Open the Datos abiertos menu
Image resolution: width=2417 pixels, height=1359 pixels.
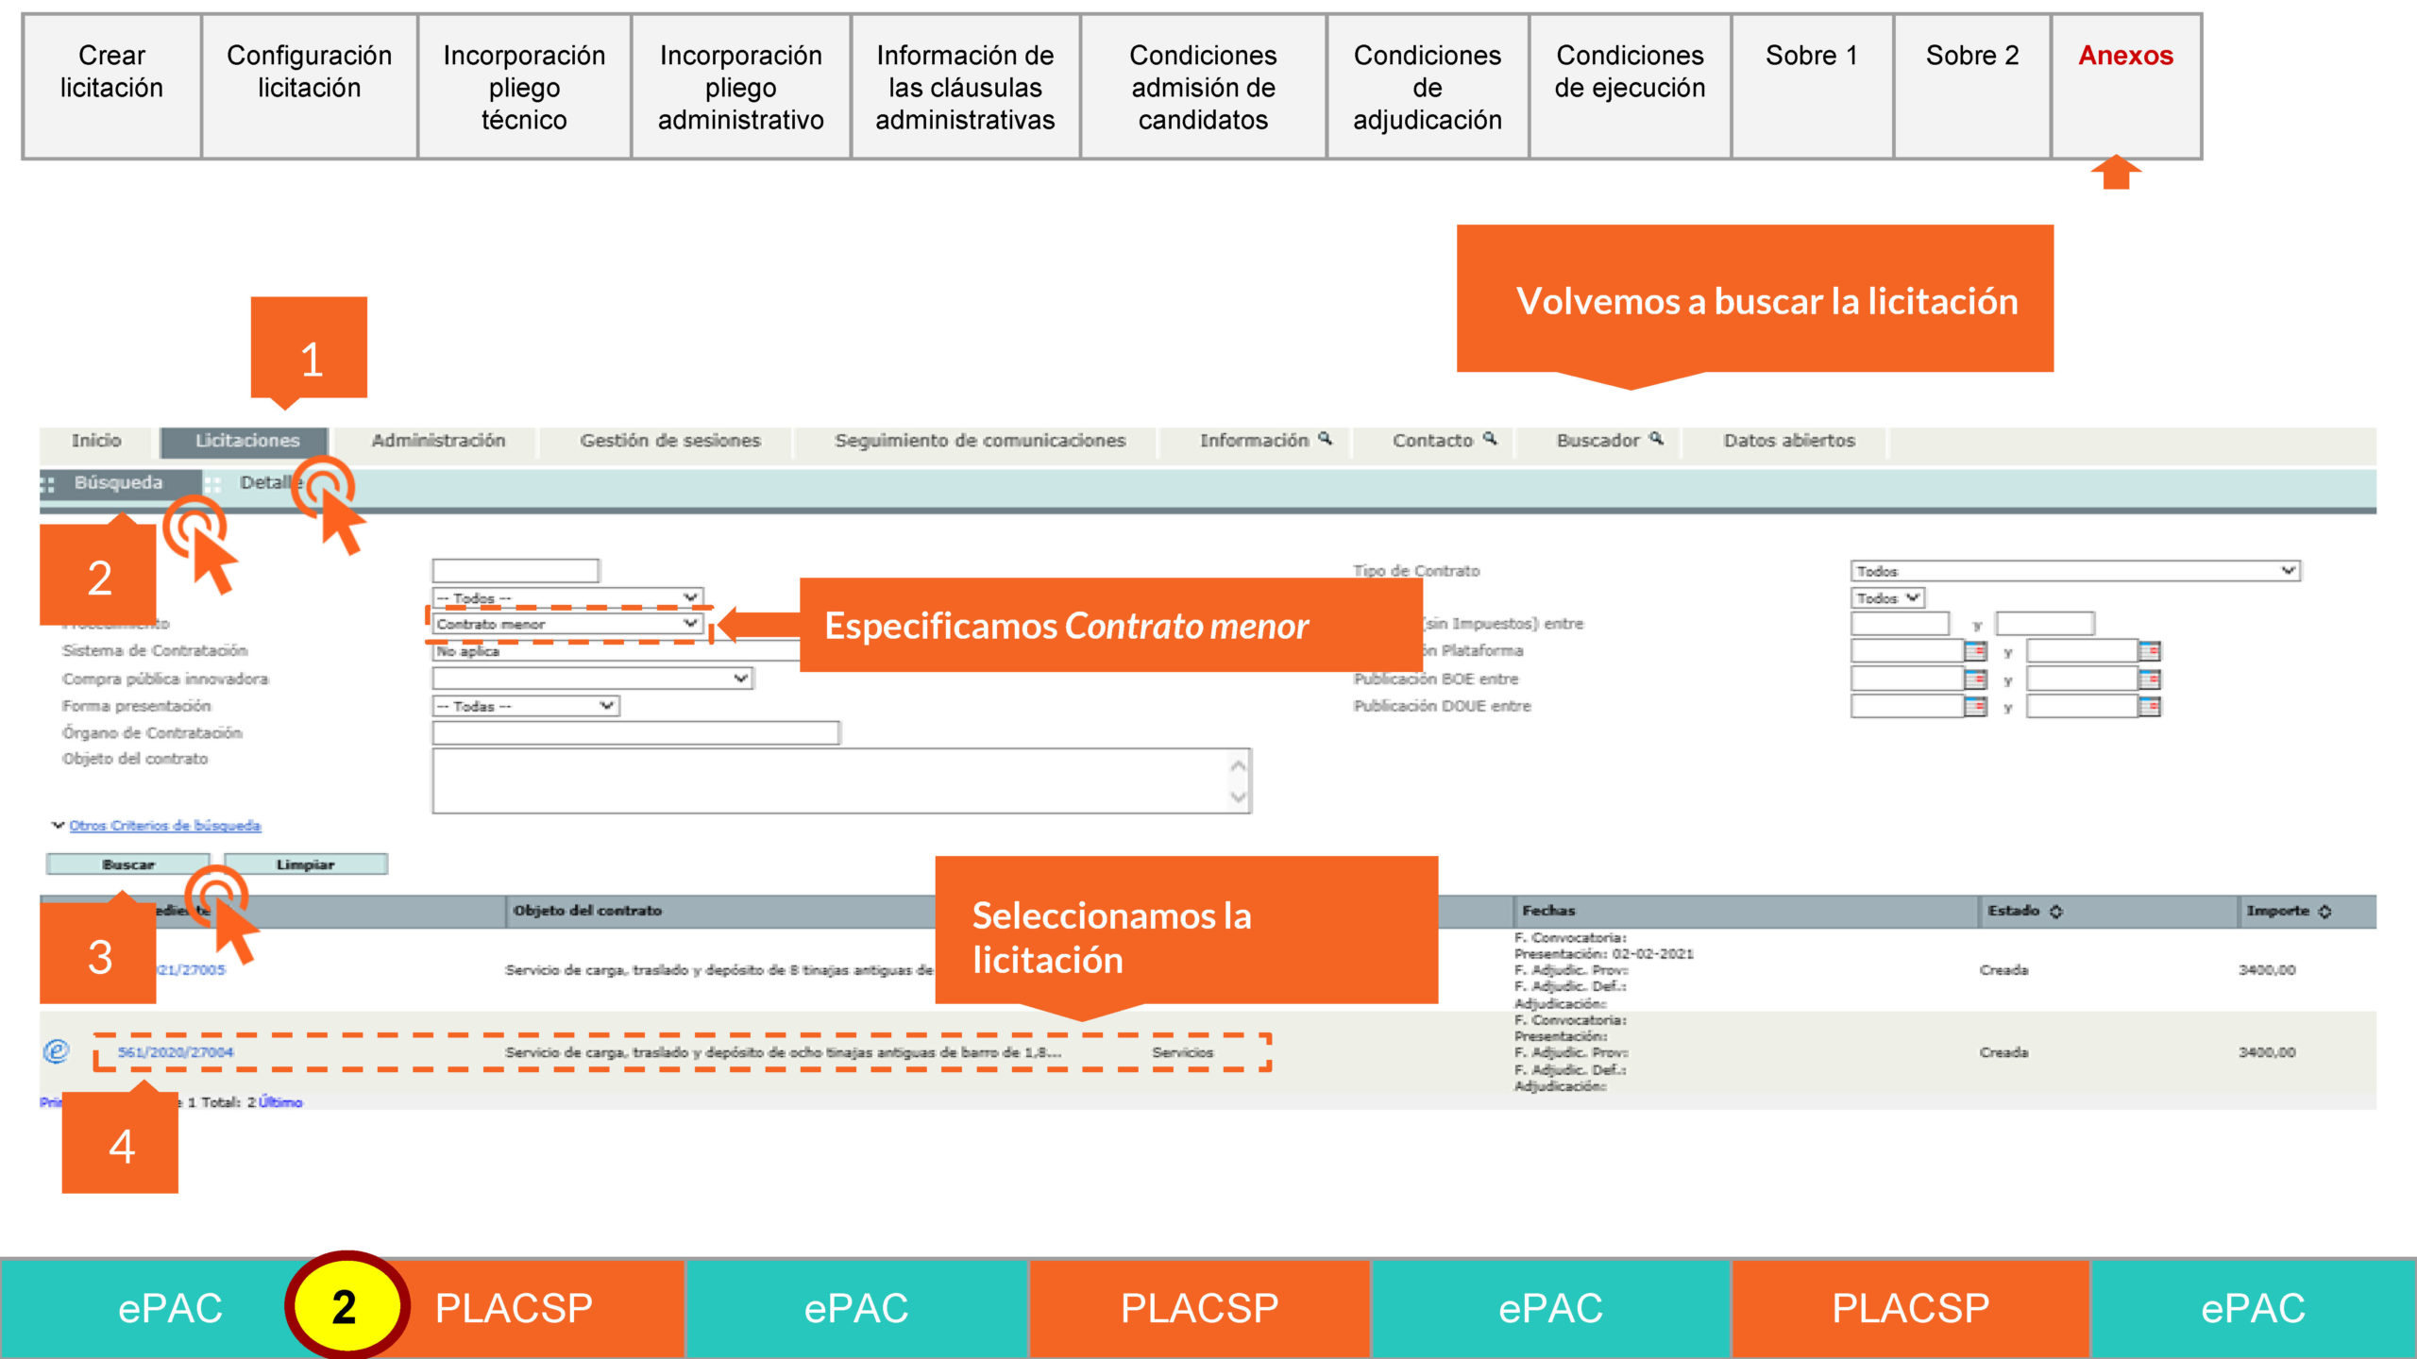coord(1789,441)
